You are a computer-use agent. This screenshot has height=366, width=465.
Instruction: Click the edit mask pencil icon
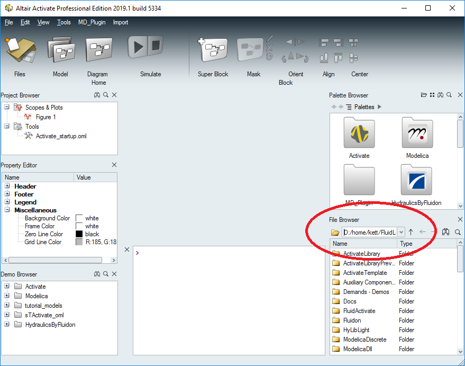[269, 39]
